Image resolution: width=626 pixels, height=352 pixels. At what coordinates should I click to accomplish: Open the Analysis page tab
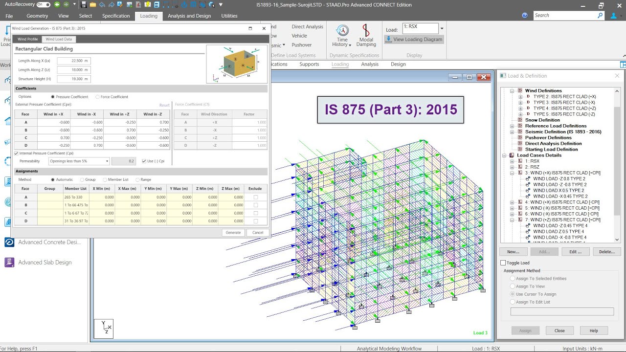click(370, 64)
